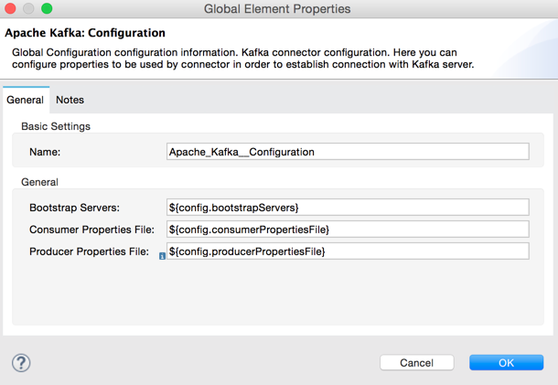Click into the Name text field

[x=348, y=152]
